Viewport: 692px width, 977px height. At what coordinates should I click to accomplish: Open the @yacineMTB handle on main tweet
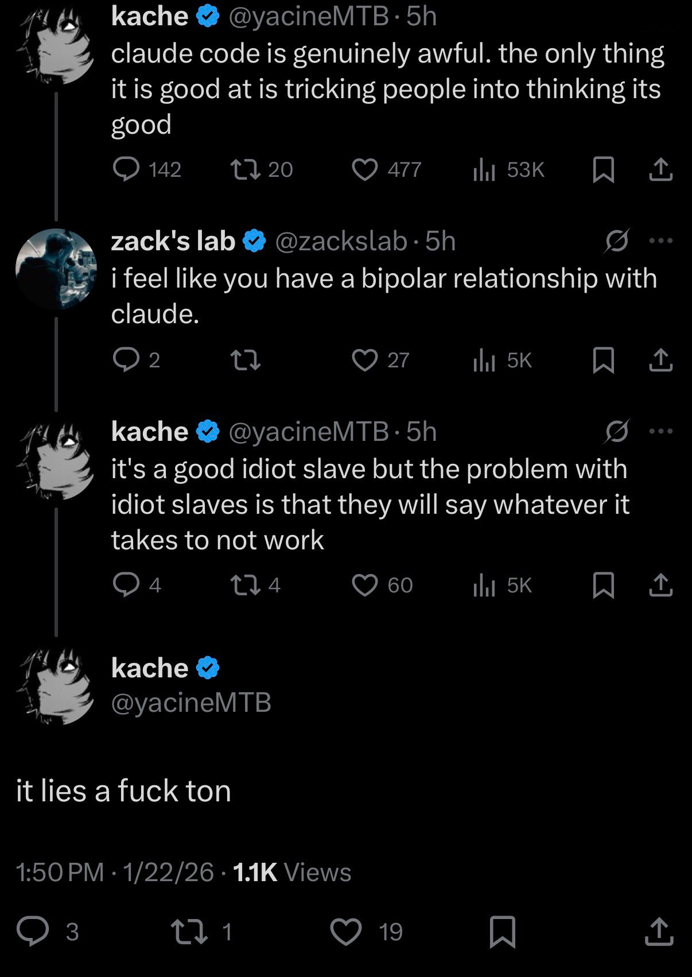click(191, 703)
